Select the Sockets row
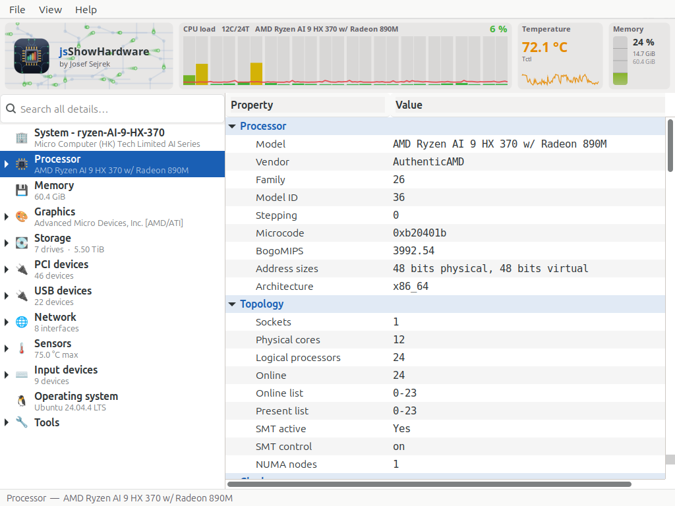This screenshot has height=506, width=675. [x=445, y=322]
